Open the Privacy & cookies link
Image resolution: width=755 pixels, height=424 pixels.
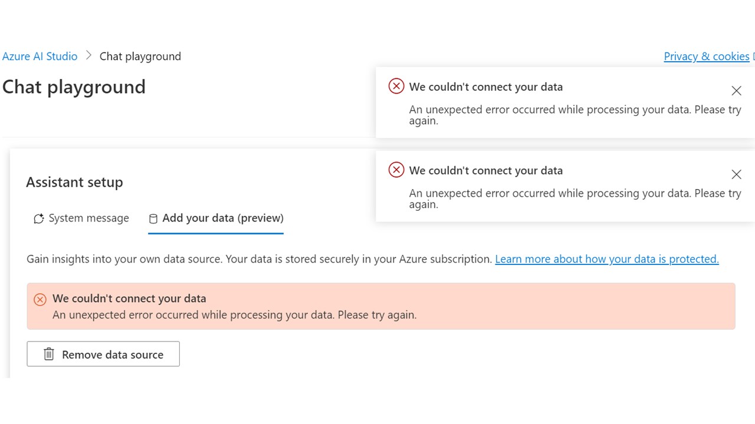(706, 57)
